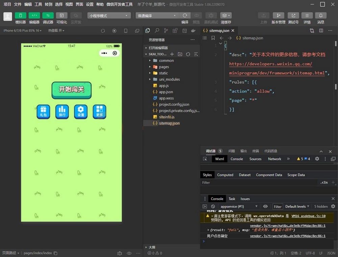Open the search icon in activity bar
The image size is (338, 257).
coord(157,31)
